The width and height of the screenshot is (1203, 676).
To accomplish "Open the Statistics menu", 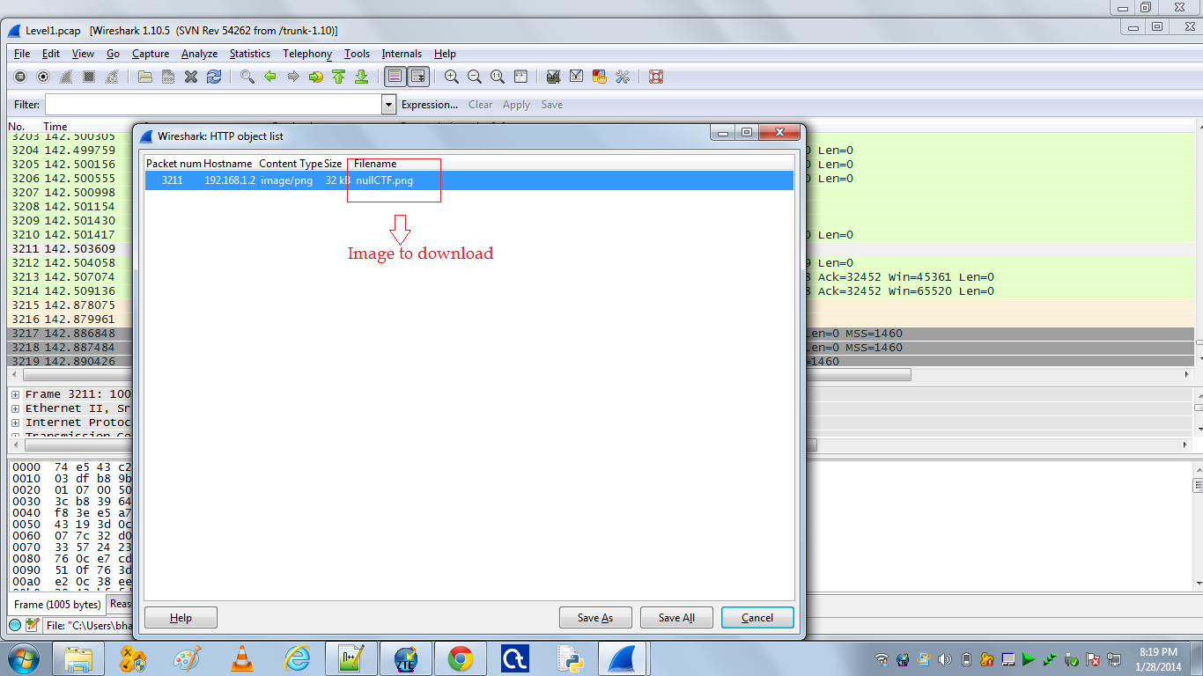I will coord(250,54).
